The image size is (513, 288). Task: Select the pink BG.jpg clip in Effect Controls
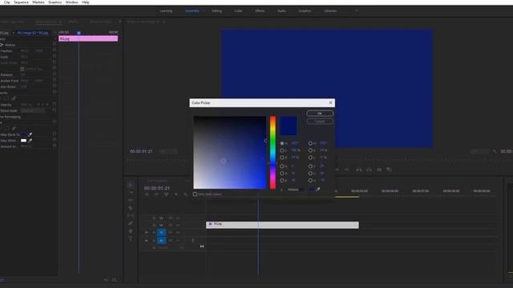coord(88,38)
